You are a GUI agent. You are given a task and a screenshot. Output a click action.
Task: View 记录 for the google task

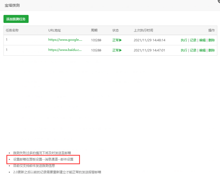[x=193, y=40]
